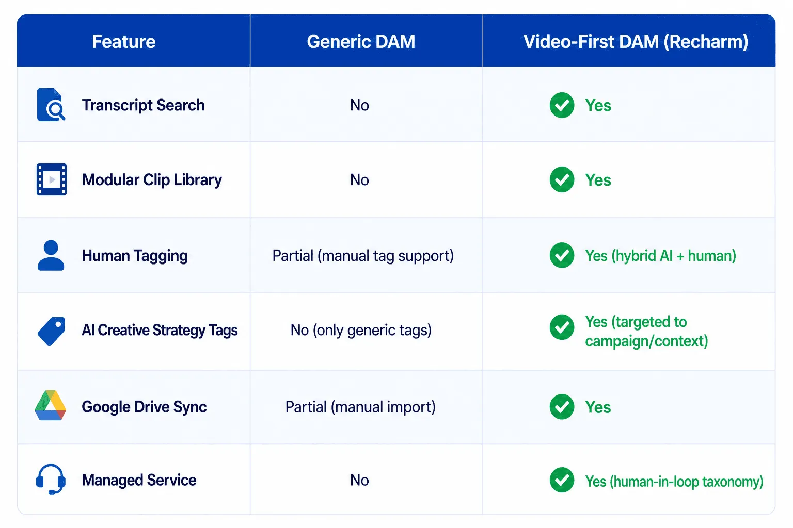Select the Yes text in Google Drive Sync row
This screenshot has width=793, height=528.
[598, 407]
